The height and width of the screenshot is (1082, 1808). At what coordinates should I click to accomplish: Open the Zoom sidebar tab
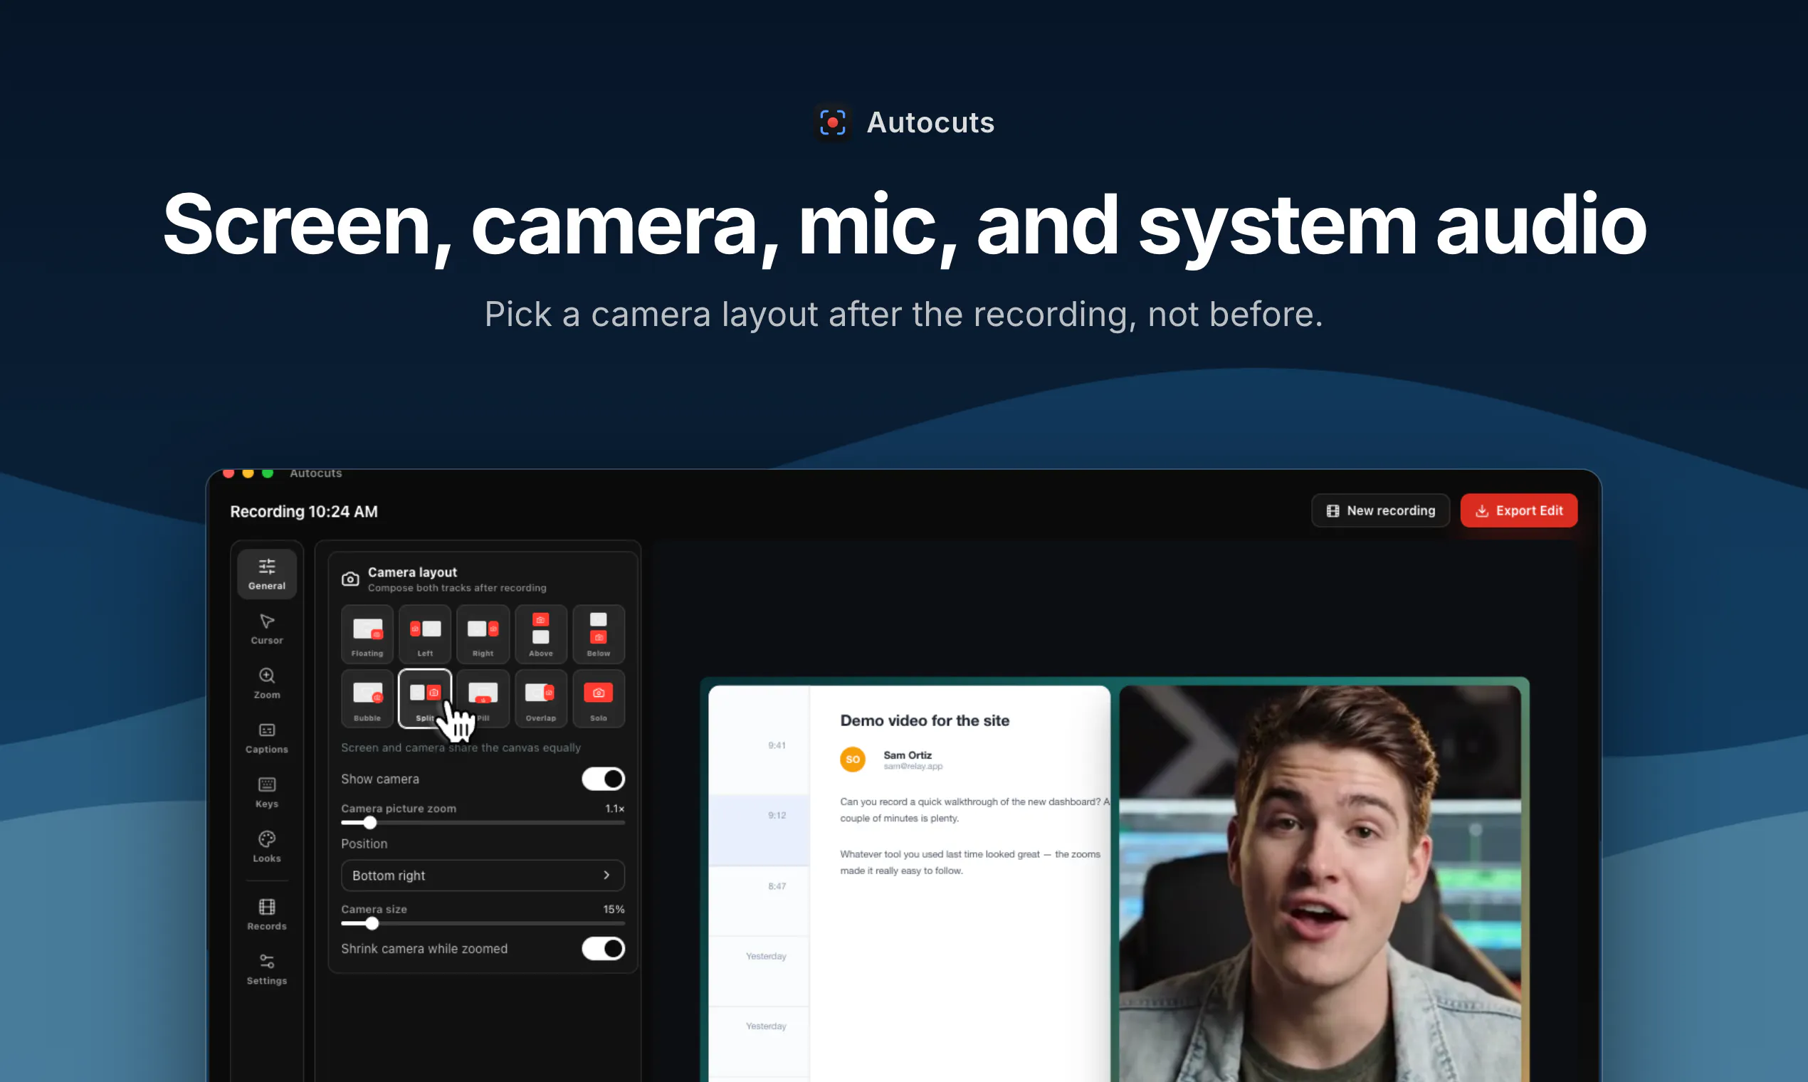pos(267,683)
